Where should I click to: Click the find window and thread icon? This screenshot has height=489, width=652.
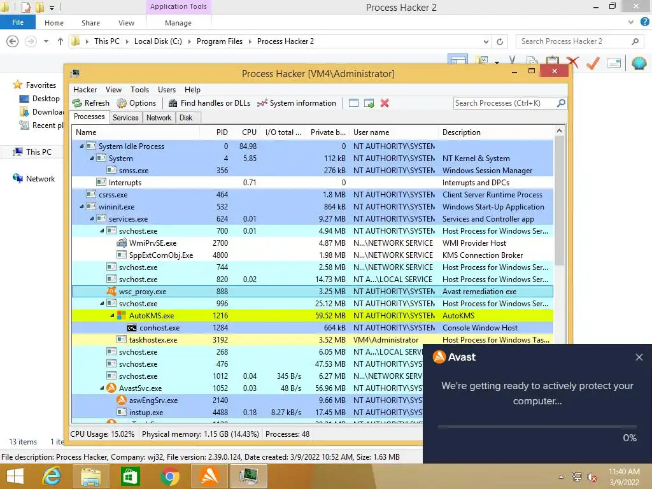[369, 103]
